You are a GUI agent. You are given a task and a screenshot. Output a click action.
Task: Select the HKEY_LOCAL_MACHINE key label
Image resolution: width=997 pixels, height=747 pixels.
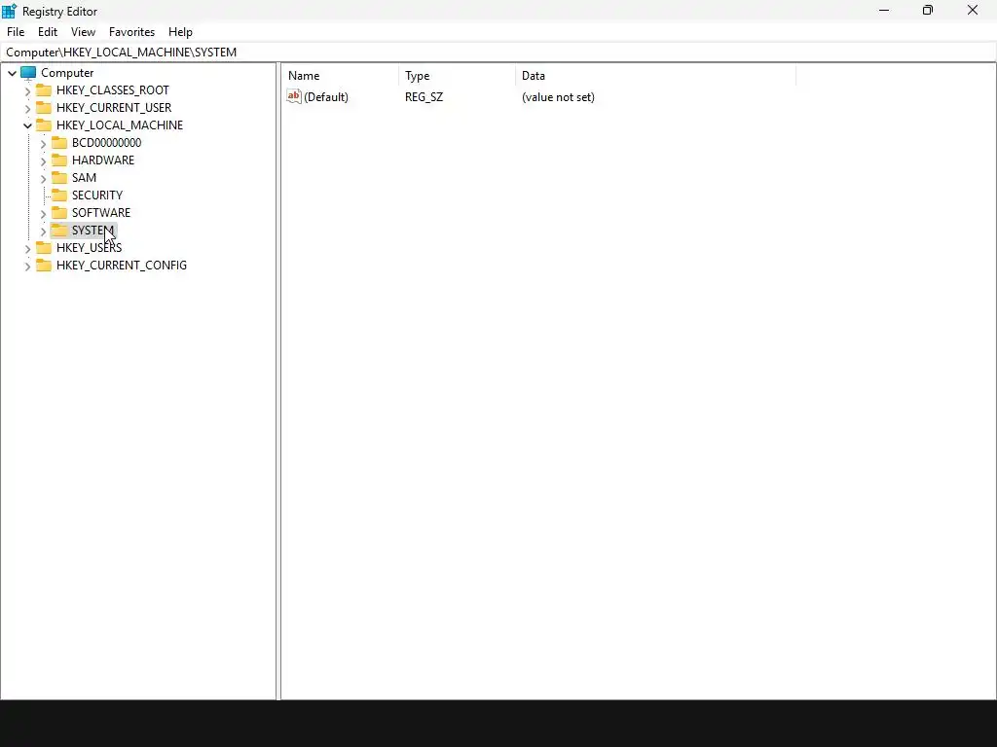point(120,125)
